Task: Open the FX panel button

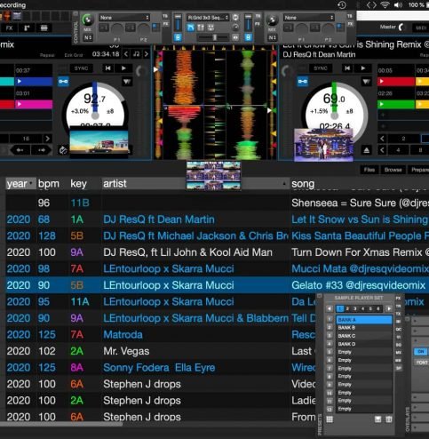Action: tap(9, 28)
